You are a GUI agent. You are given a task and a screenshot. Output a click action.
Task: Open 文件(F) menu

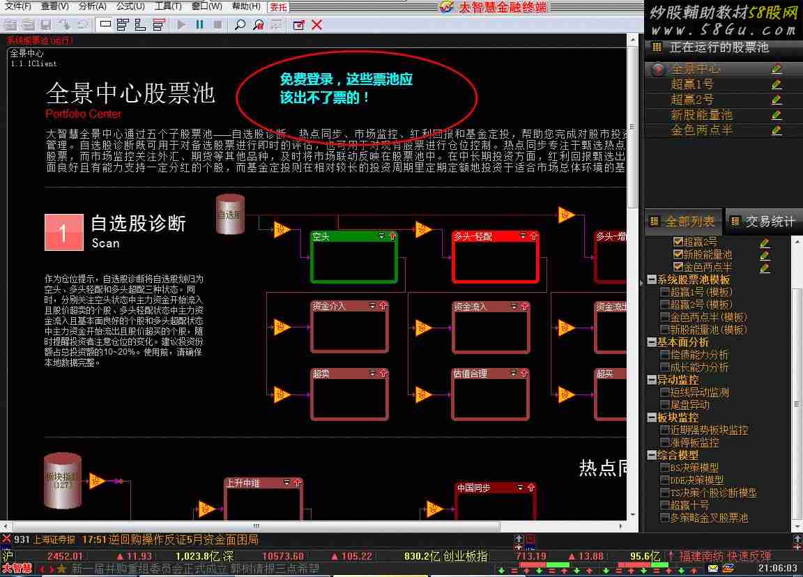point(18,6)
